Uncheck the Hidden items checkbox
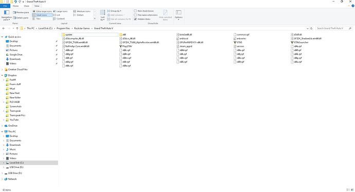This screenshot has width=355, height=192. coord(135,19)
